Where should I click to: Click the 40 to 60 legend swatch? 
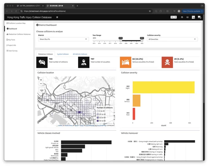point(97,118)
